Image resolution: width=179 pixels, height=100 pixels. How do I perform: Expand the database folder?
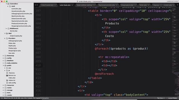3,61
